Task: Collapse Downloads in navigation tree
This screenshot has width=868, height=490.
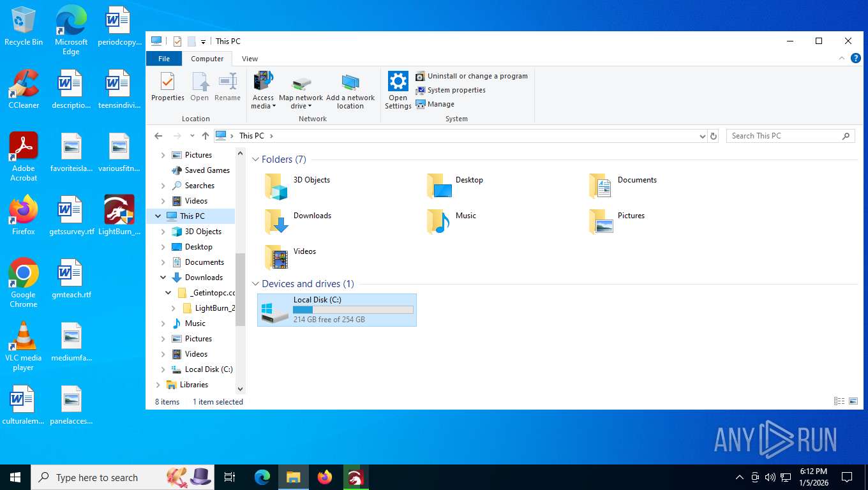Action: [x=163, y=278]
